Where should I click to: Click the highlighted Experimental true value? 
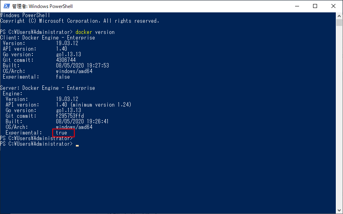(61, 133)
